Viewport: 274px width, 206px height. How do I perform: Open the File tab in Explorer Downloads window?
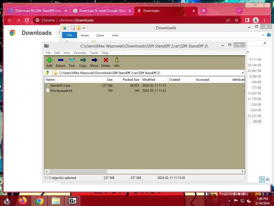70,35
